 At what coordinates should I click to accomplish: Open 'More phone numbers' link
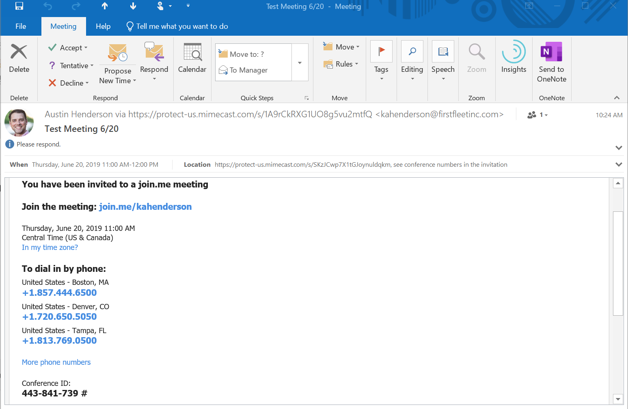(56, 362)
